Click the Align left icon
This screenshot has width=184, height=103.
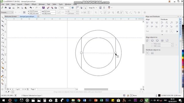click(147, 23)
